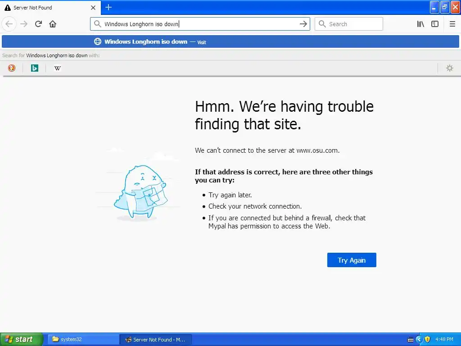
Task: Visit Windows Longhorn iso down suggestion
Action: tap(230, 41)
